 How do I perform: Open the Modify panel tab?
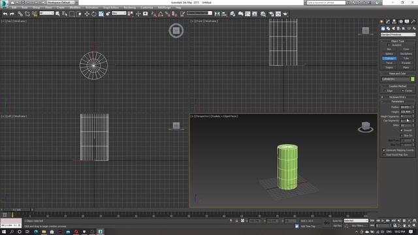tap(388, 22)
